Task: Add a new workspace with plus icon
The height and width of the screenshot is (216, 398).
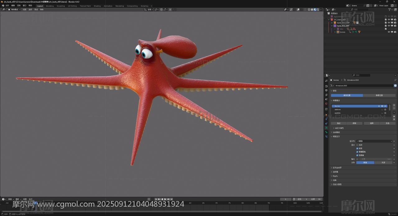Action: click(x=151, y=6)
